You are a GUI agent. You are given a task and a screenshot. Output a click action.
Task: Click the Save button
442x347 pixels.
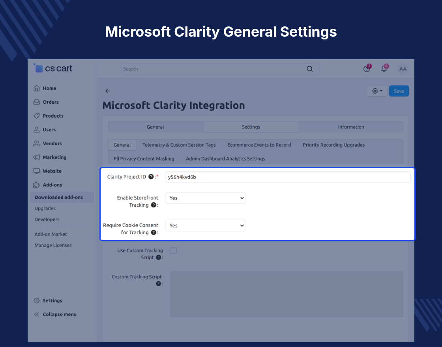pos(399,91)
